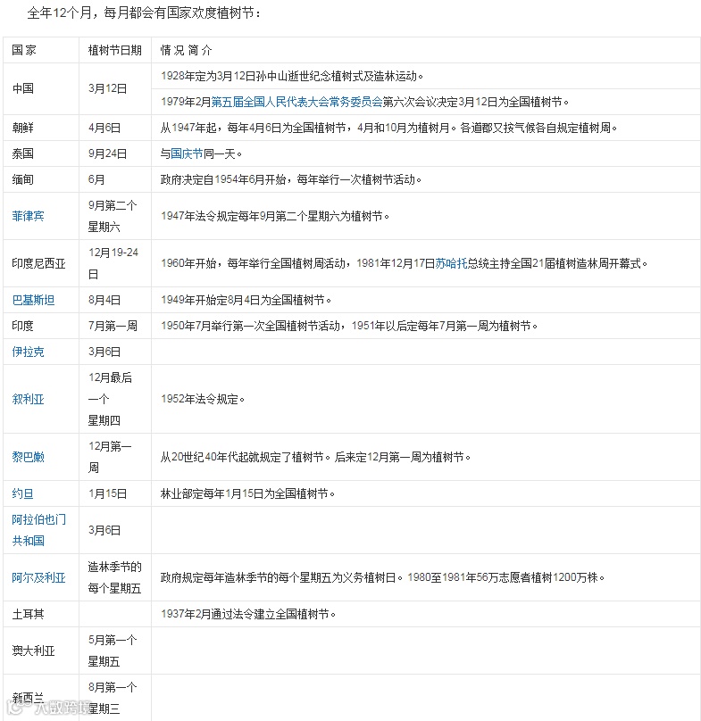This screenshot has height=721, width=701.
Task: Open the 第五届全国人民代表大会常务委员会 link
Action: click(x=296, y=102)
